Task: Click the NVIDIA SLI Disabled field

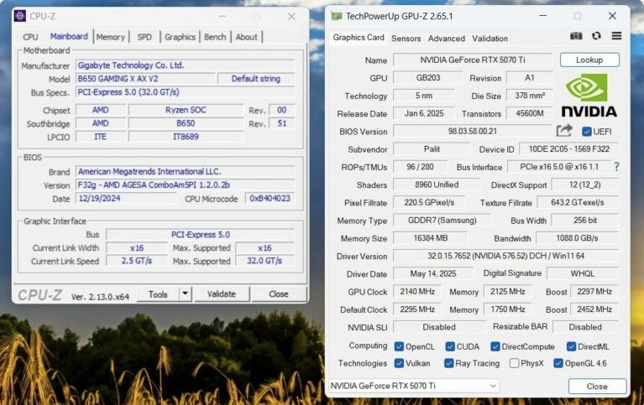Action: (439, 327)
